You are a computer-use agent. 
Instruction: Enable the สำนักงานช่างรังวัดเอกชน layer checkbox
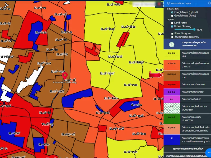click(x=172, y=37)
